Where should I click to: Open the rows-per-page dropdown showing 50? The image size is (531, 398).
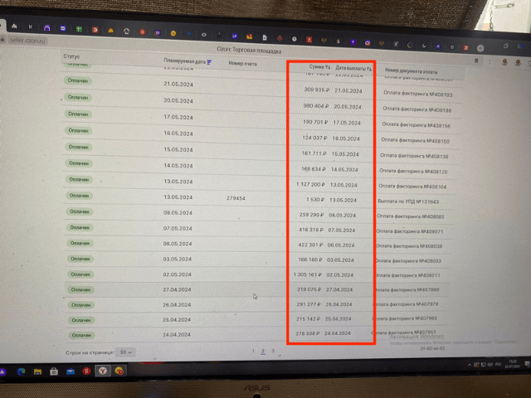pyautogui.click(x=125, y=352)
